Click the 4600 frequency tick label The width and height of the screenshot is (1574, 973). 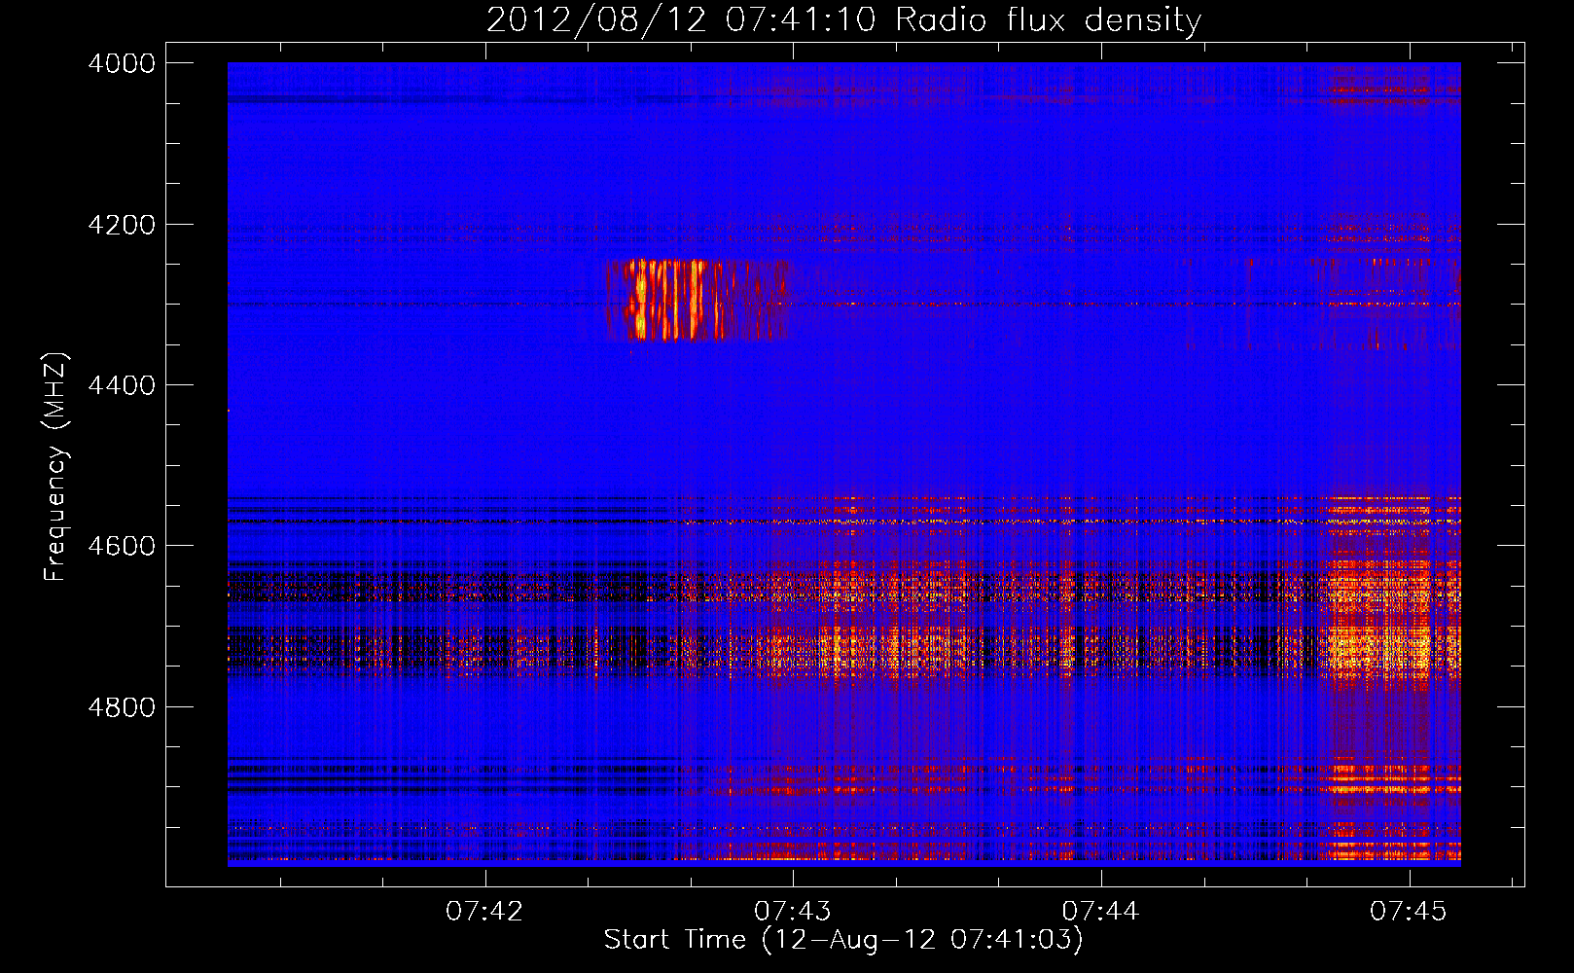(122, 546)
